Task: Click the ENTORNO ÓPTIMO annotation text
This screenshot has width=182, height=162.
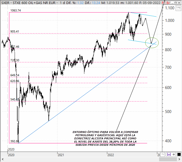Action: [x=105, y=138]
